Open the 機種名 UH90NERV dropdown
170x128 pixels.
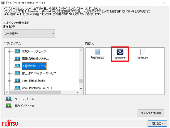pyautogui.click(x=29, y=33)
